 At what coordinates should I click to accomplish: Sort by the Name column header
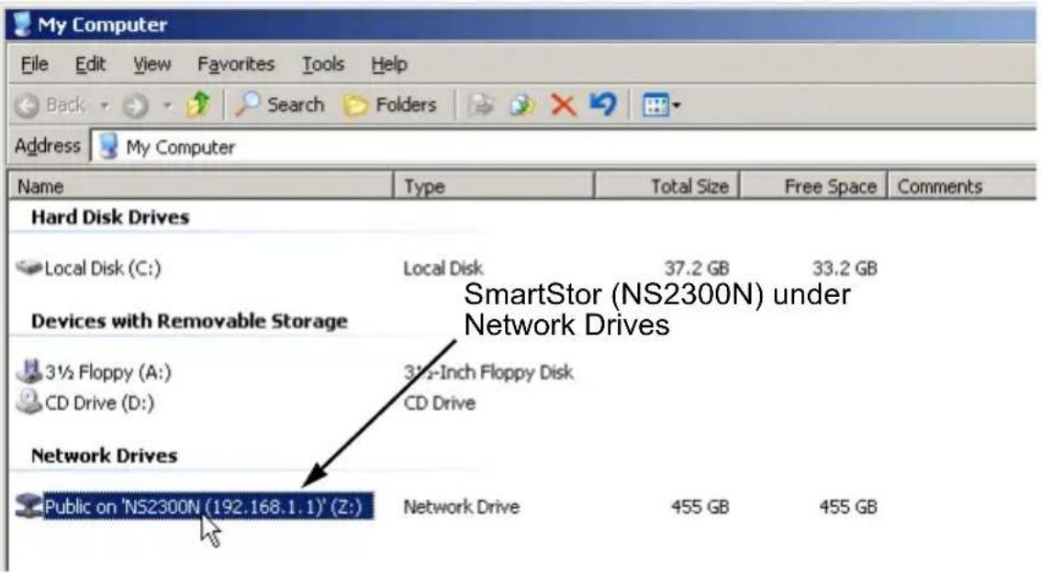[x=200, y=186]
